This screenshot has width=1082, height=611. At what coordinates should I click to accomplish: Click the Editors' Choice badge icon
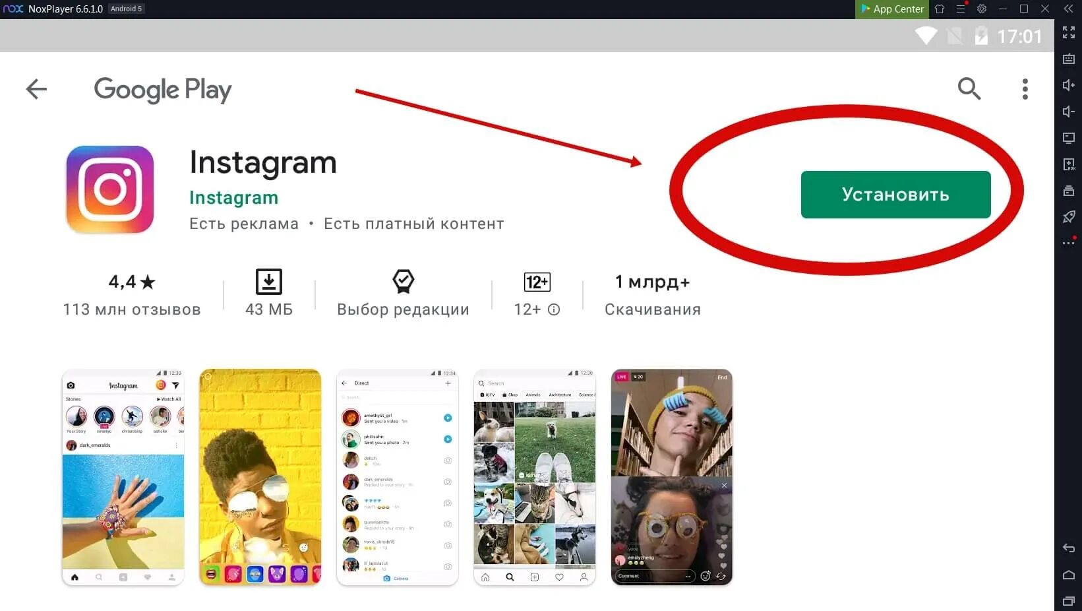click(403, 282)
